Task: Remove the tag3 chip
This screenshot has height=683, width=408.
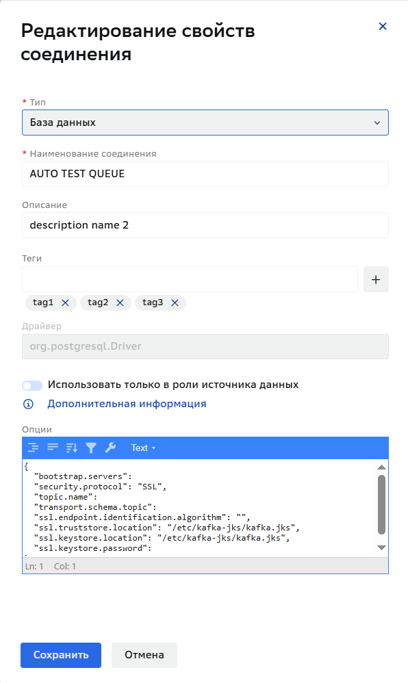Action: [x=175, y=302]
